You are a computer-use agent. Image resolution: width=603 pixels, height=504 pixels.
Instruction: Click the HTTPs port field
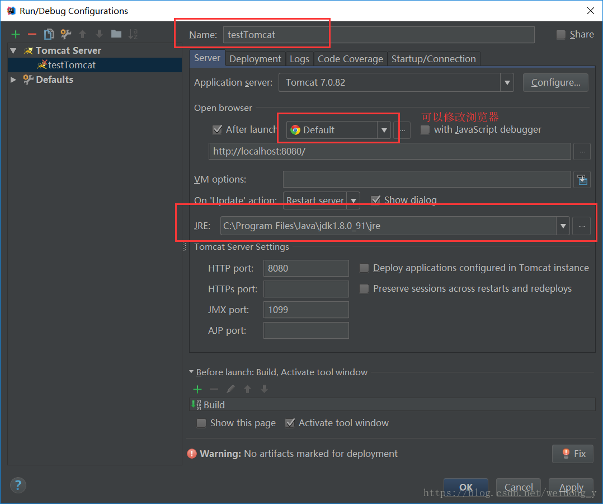click(306, 289)
